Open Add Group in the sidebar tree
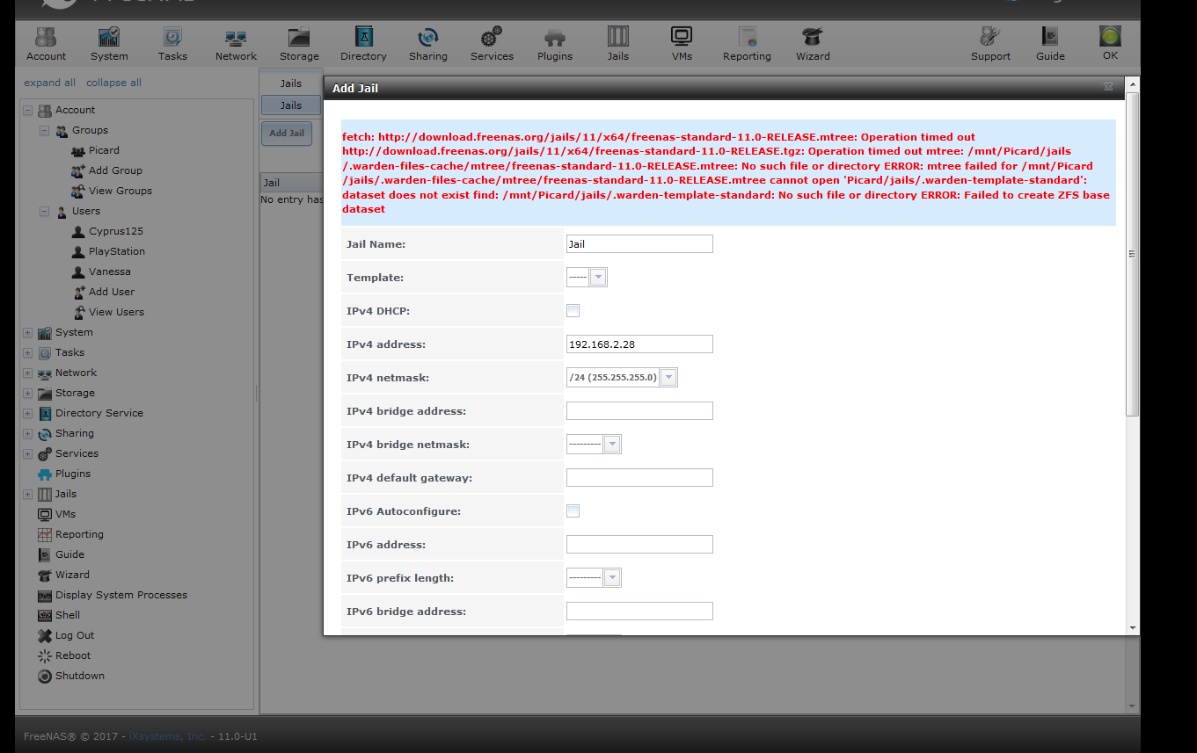The image size is (1197, 753). pyautogui.click(x=115, y=170)
